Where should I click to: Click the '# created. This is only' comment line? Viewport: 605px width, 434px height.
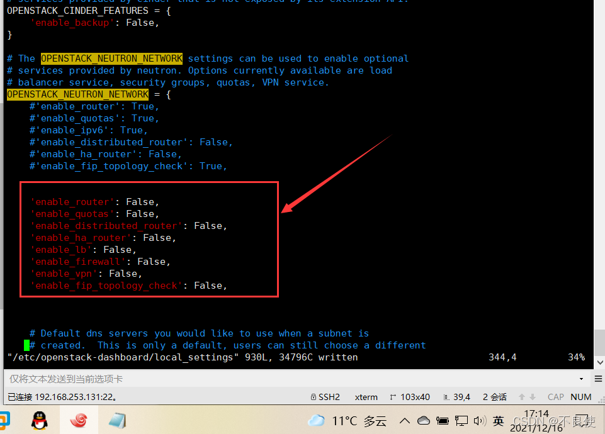click(x=228, y=345)
